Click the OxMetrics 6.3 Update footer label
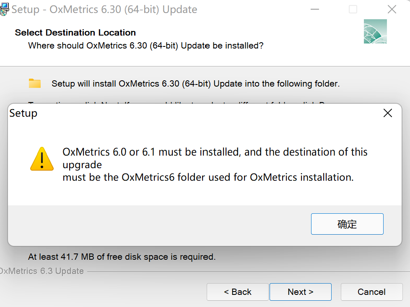This screenshot has height=307, width=410. click(42, 271)
